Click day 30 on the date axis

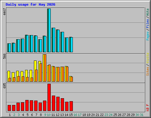pos(137,115)
